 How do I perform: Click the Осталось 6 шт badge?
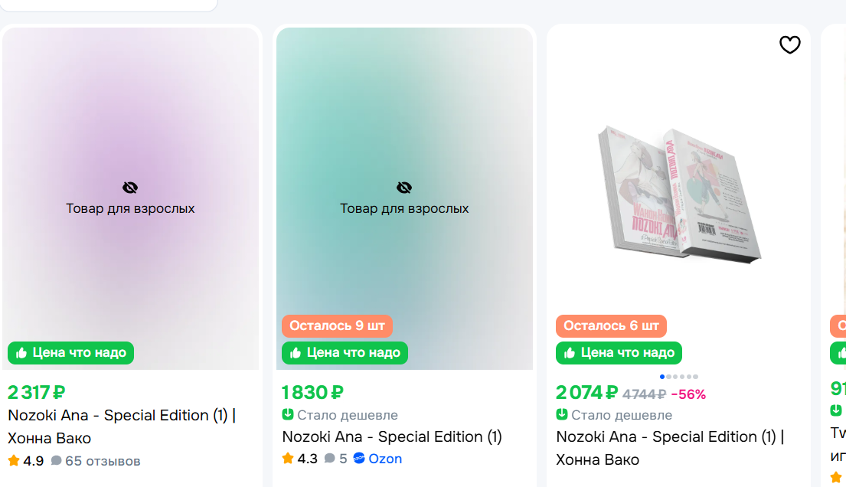point(611,325)
